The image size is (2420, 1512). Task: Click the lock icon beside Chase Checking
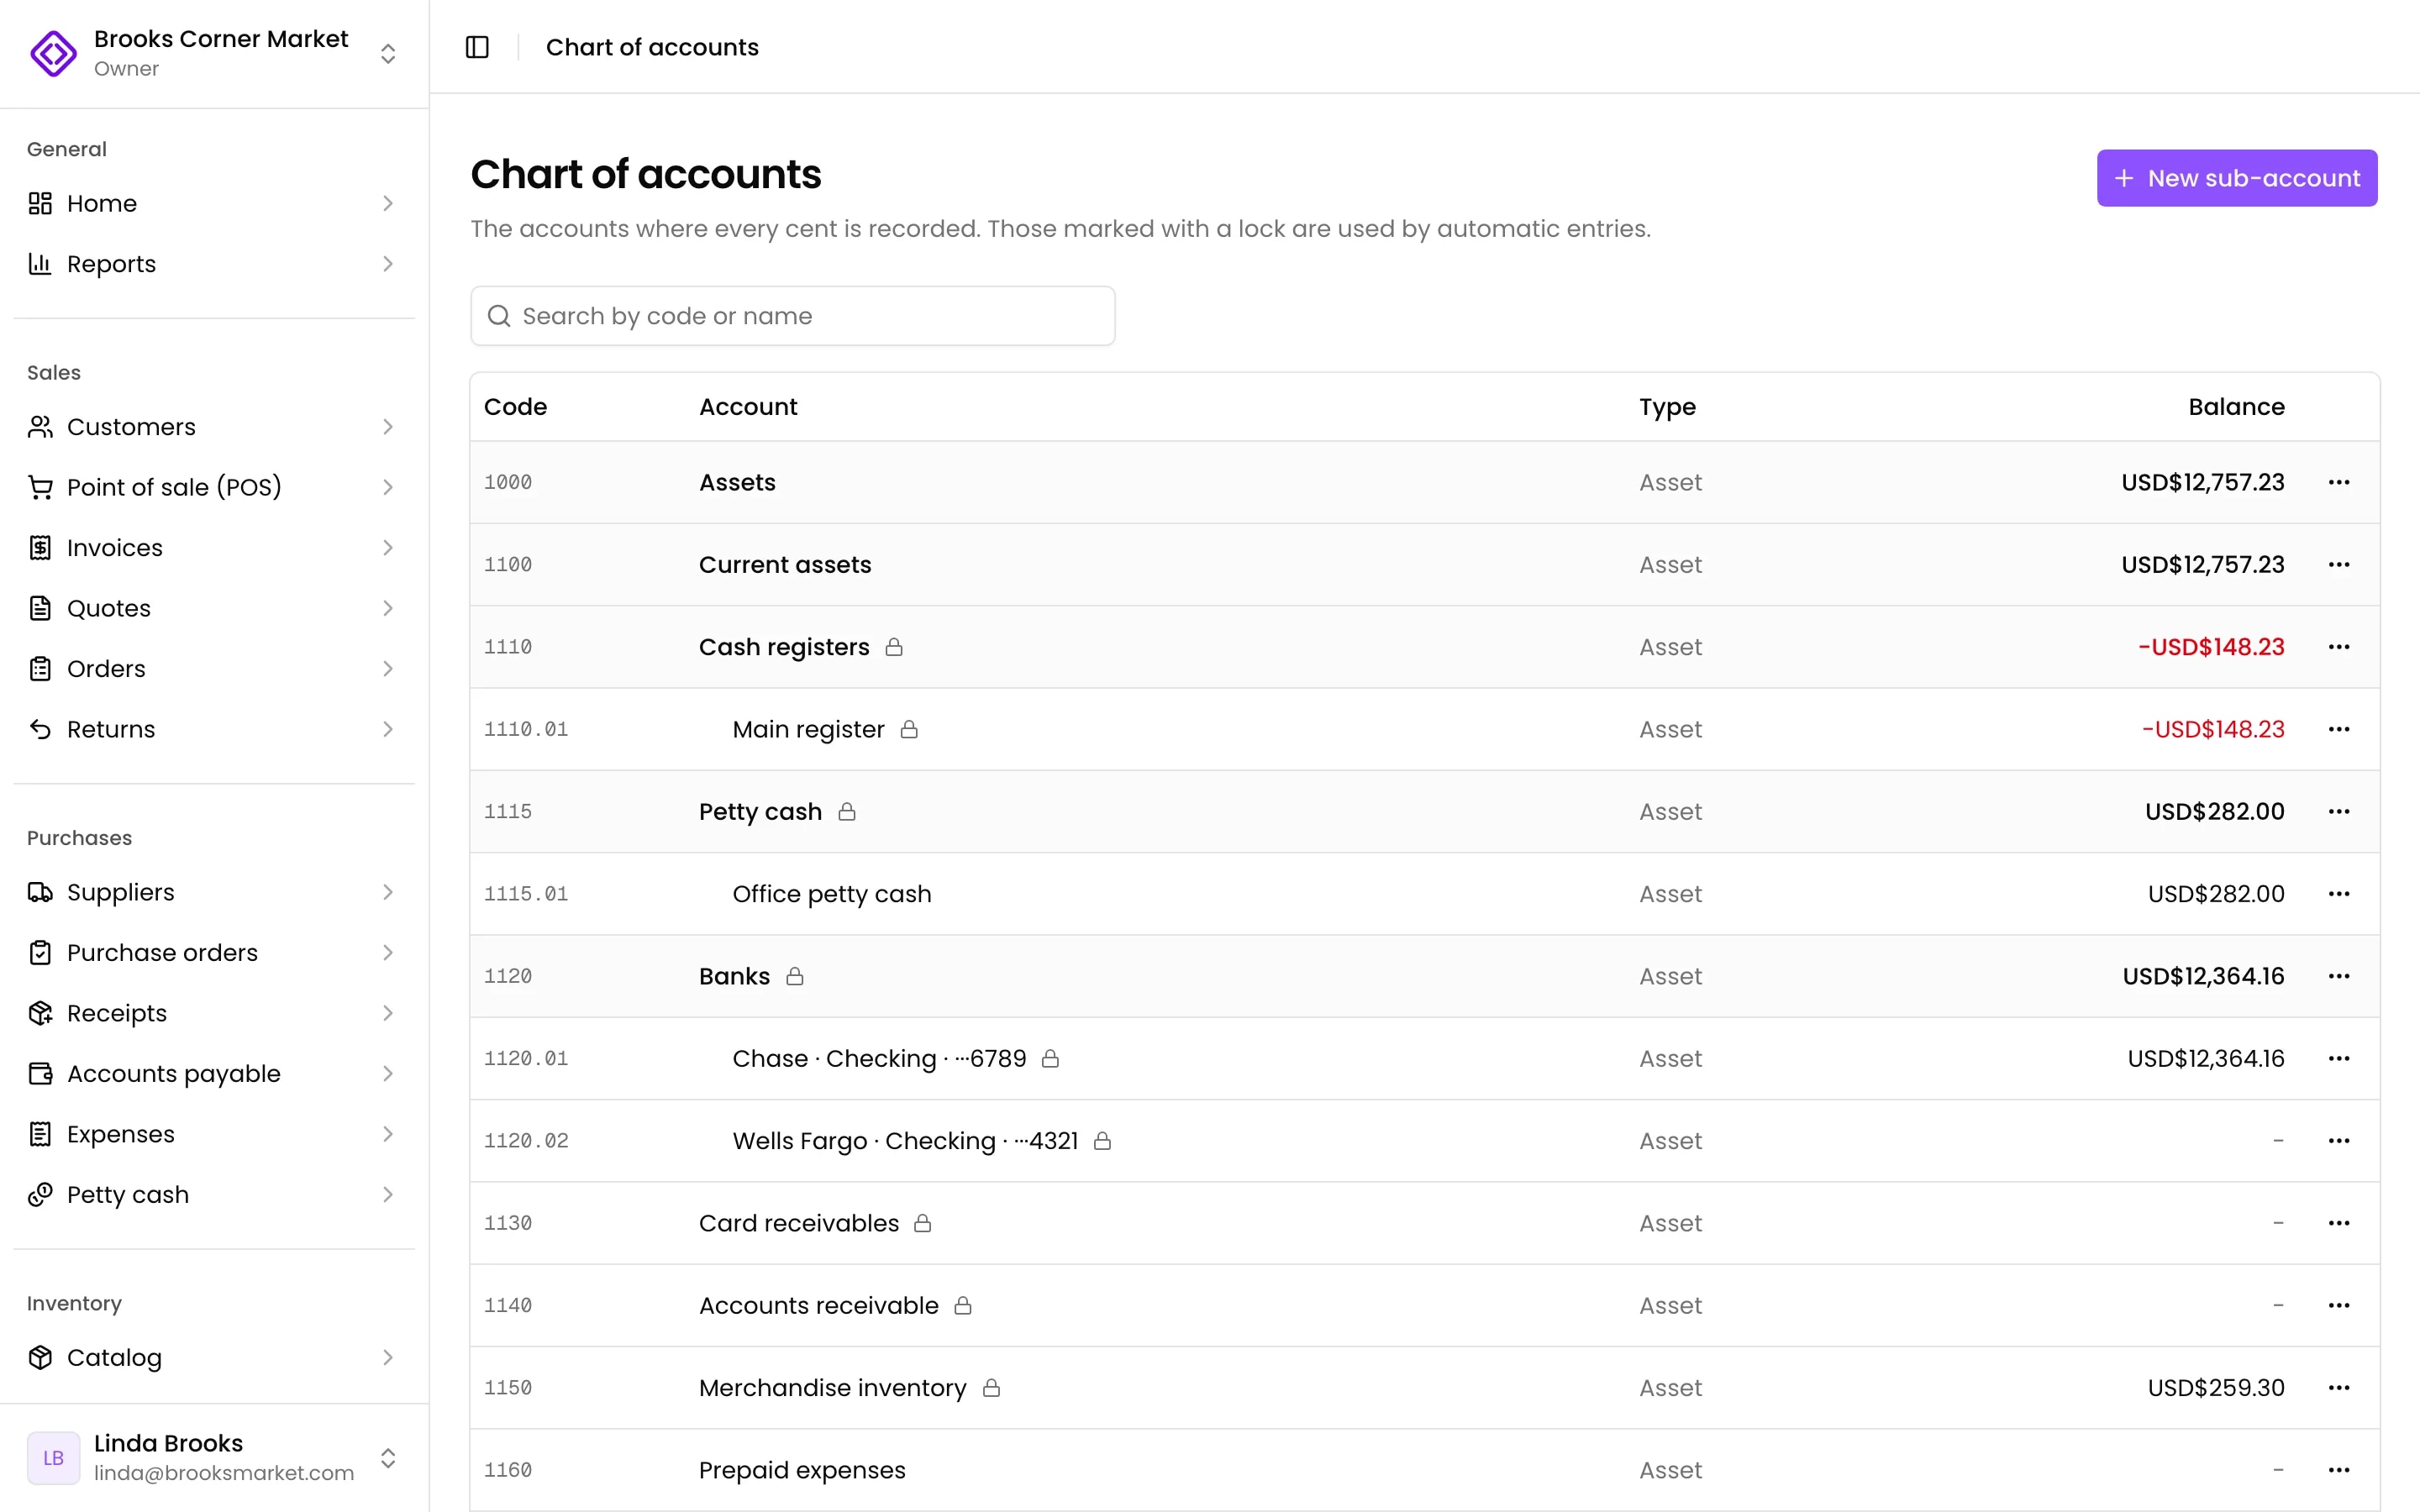coord(1050,1058)
